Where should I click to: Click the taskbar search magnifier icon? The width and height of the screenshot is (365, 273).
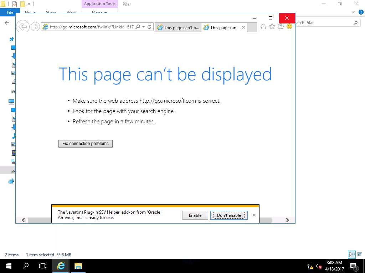[26, 266]
